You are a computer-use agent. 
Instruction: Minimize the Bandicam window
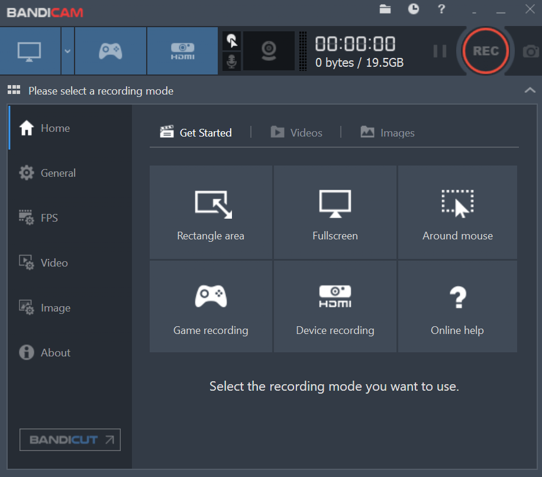click(x=501, y=12)
